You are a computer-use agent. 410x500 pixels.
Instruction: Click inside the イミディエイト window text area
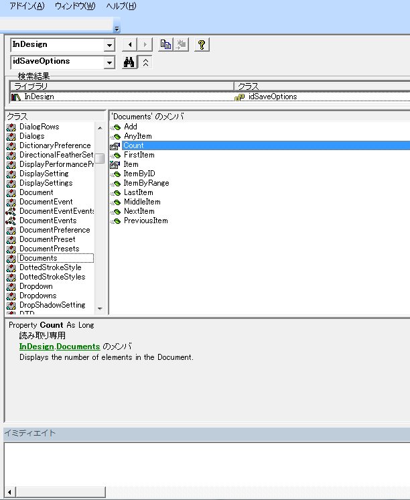pyautogui.click(x=207, y=464)
